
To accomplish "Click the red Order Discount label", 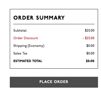I will [x=26, y=38].
